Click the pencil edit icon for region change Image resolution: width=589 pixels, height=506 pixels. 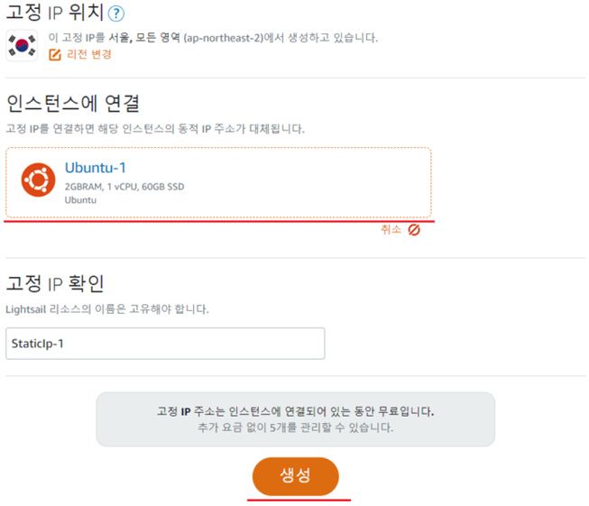click(x=55, y=55)
